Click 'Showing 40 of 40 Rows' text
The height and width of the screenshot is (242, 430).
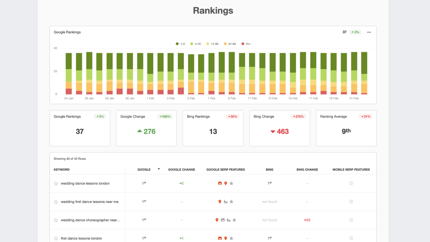pos(70,159)
